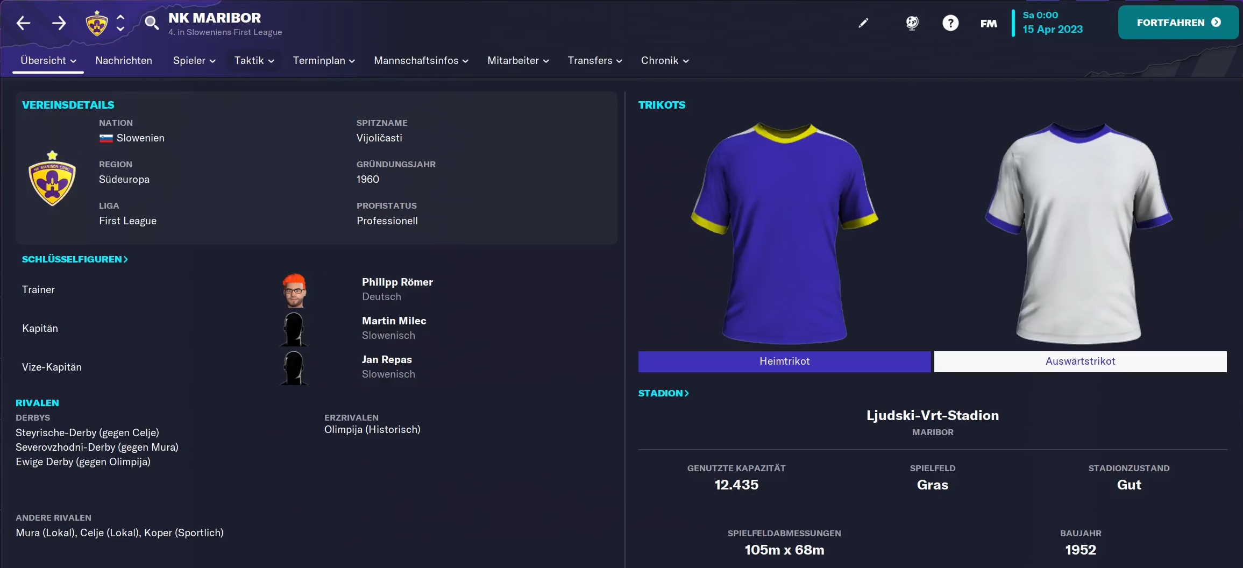Viewport: 1243px width, 568px height.
Task: Click the back navigation arrow
Action: [x=23, y=23]
